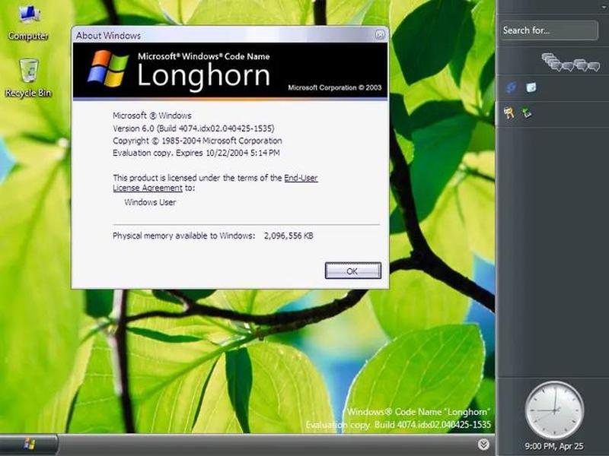Click the Copyright 1985-2004 Microsoft Corporation line
This screenshot has height=456, width=609.
tap(197, 141)
